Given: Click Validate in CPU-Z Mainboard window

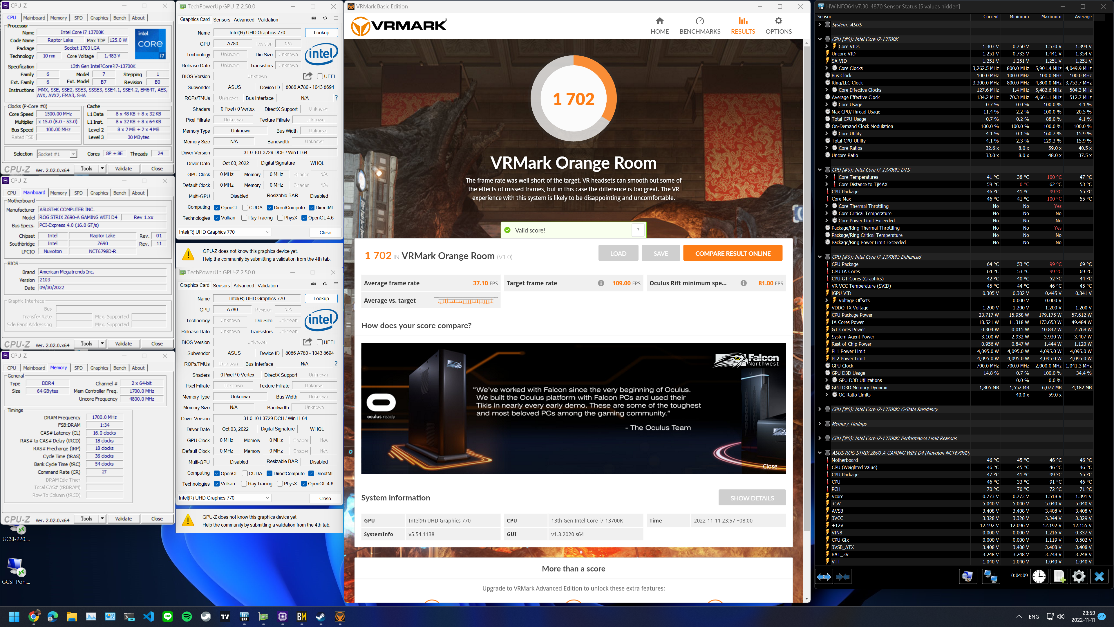Looking at the screenshot, I should (123, 344).
